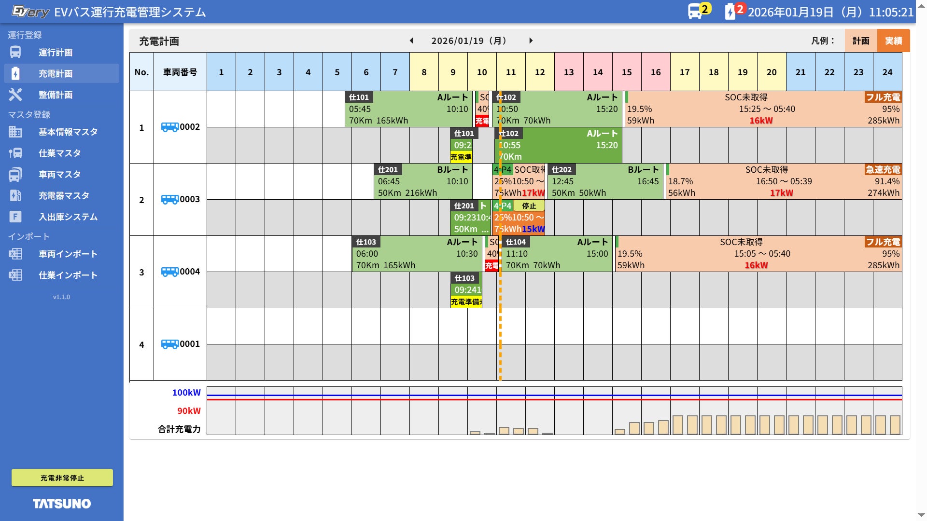Click the 入出庫システム F icon
This screenshot has height=521, width=927.
pyautogui.click(x=15, y=217)
